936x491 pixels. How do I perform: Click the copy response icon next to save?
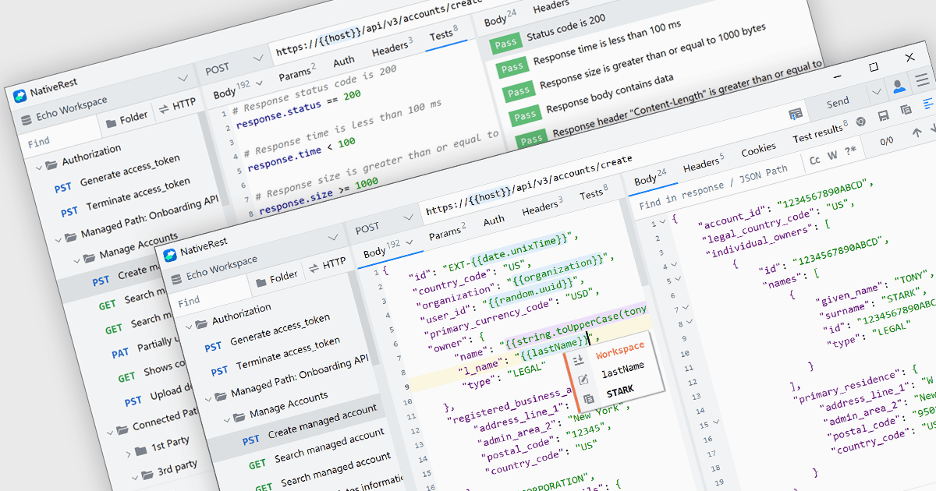pyautogui.click(x=906, y=111)
